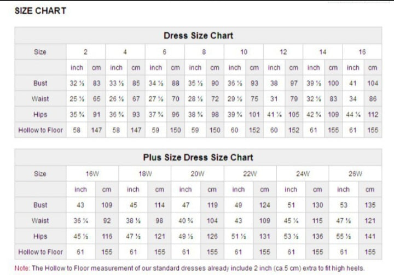Click Hollow to Floor label in plus size chart
Viewport: 394px width, 275px height.
[x=40, y=252]
